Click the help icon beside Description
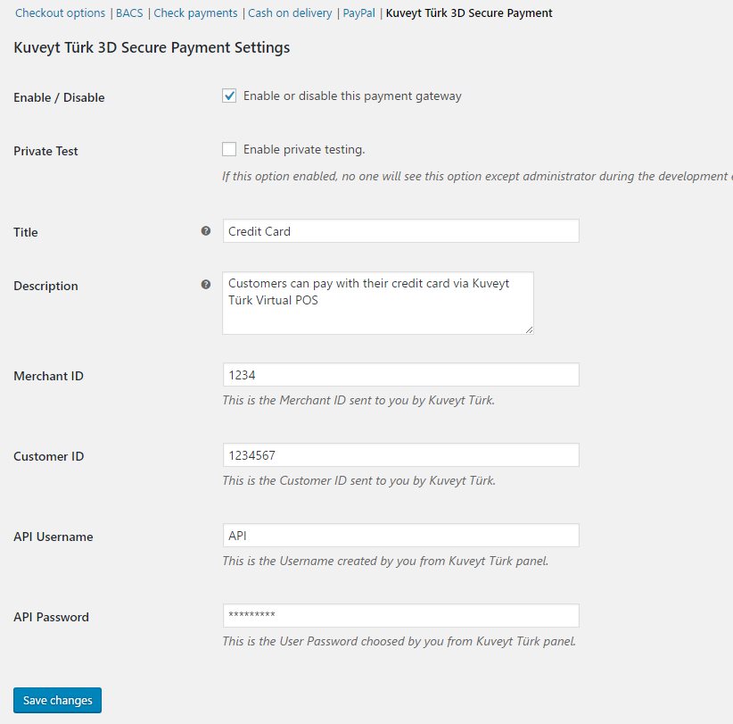The width and height of the screenshot is (733, 724). [206, 285]
